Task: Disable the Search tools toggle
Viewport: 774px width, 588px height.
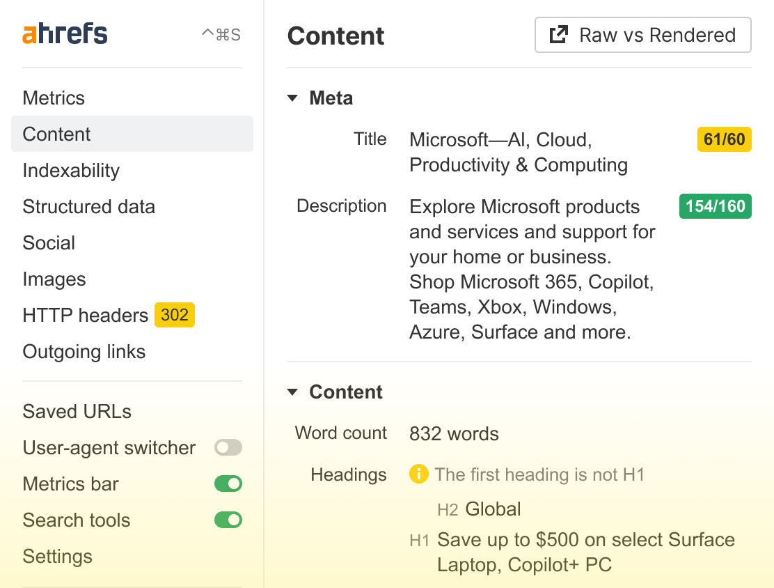Action: (x=228, y=520)
